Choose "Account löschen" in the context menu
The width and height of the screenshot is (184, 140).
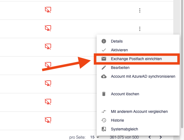125,94
